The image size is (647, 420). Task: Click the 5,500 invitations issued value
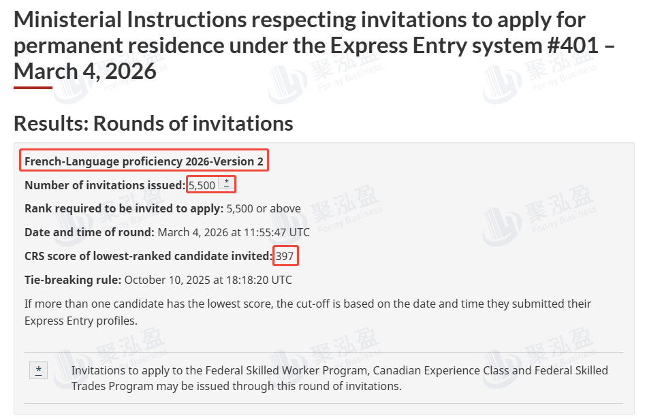[x=202, y=184]
